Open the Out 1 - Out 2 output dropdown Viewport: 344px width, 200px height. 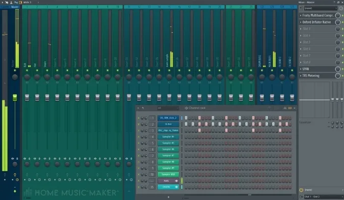[323, 197]
